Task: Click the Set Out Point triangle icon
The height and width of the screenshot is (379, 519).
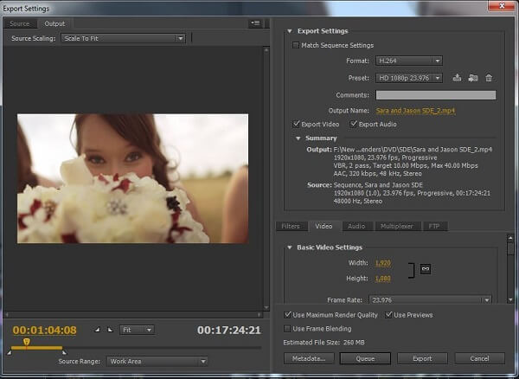Action: pyautogui.click(x=110, y=330)
